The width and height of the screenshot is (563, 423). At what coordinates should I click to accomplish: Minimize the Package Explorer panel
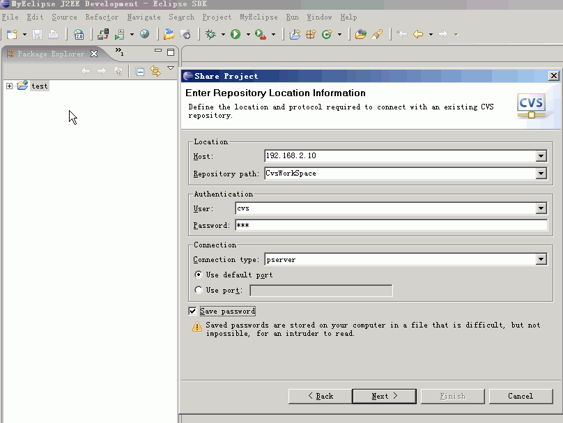coord(158,51)
